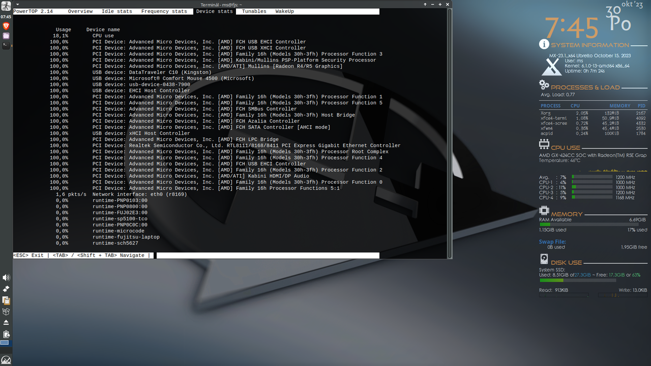Click the Device name column header
651x366 pixels.
103,29
